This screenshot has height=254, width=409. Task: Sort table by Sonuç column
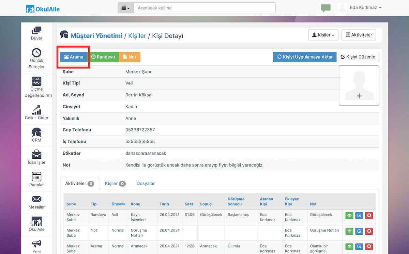click(206, 204)
